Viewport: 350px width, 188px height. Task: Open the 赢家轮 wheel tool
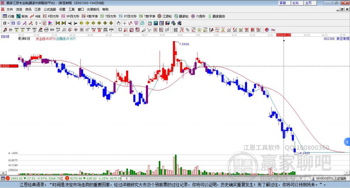(x=181, y=16)
